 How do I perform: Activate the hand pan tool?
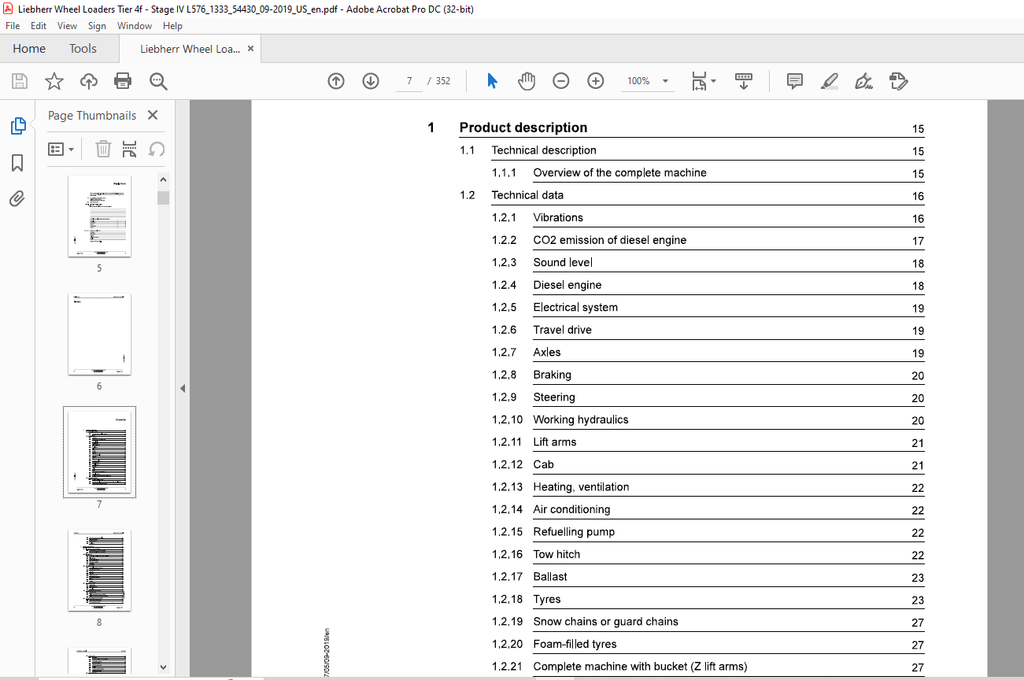coord(527,81)
